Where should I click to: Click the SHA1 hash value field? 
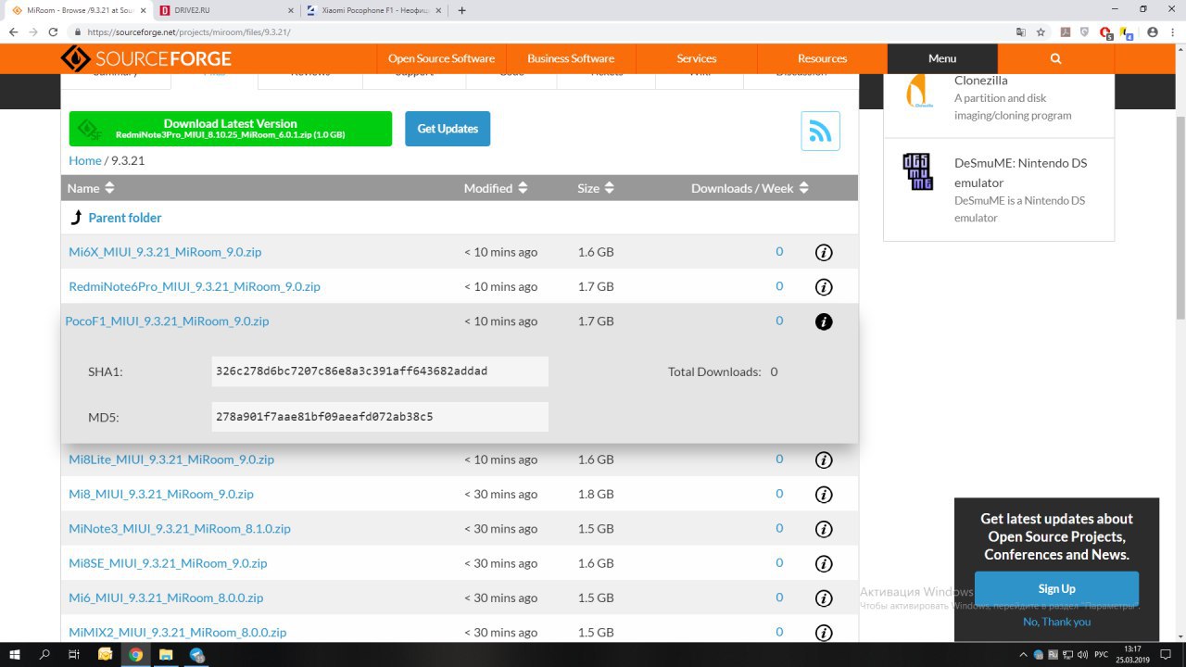pyautogui.click(x=380, y=371)
